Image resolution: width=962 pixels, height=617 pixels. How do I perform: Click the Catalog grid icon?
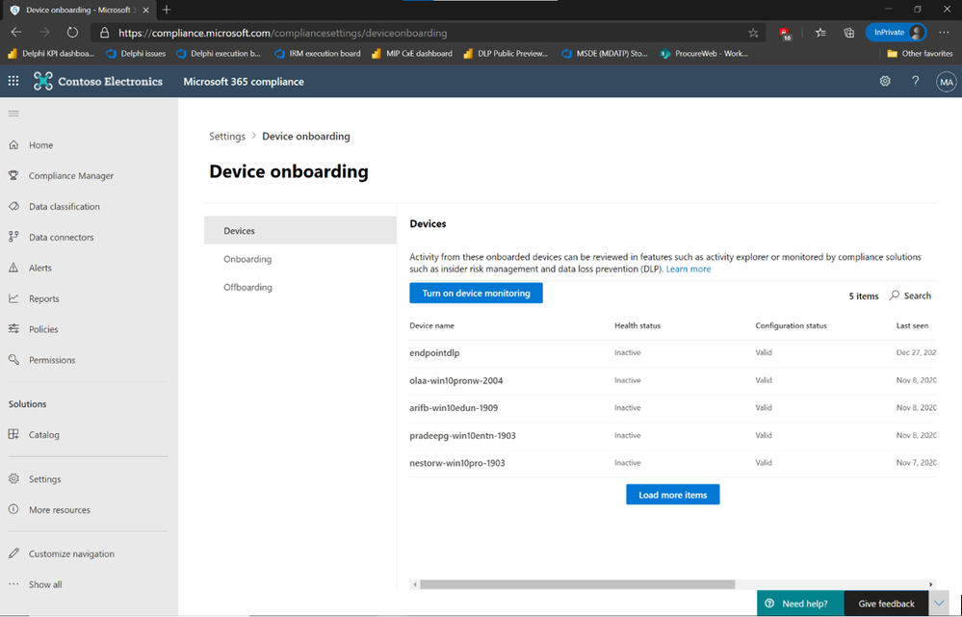[x=13, y=434]
